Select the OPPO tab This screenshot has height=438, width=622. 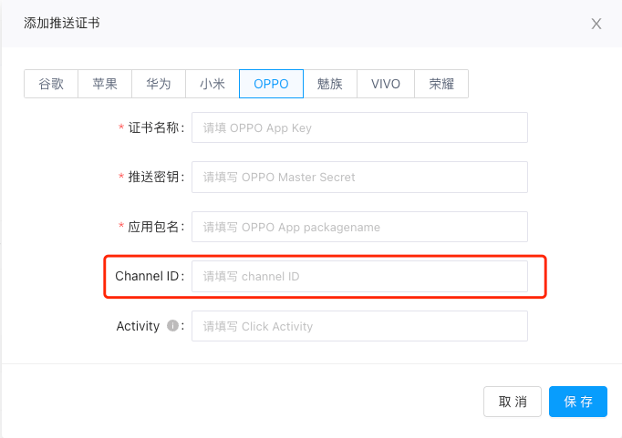point(271,84)
